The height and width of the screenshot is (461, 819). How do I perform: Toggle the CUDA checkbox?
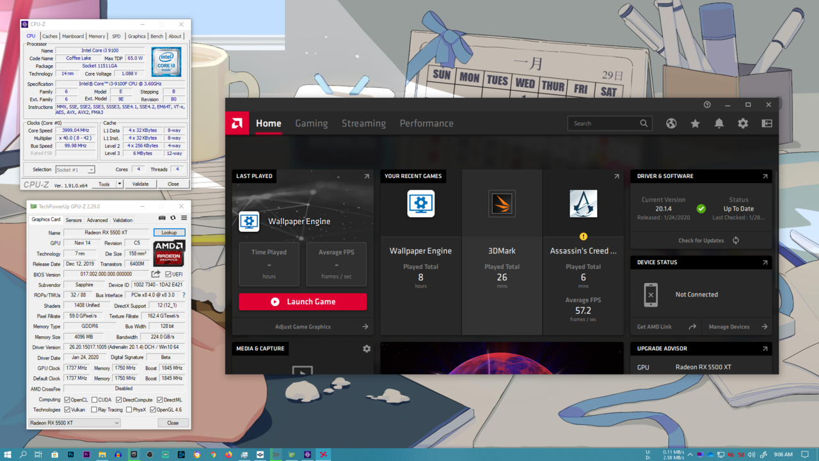tap(94, 400)
